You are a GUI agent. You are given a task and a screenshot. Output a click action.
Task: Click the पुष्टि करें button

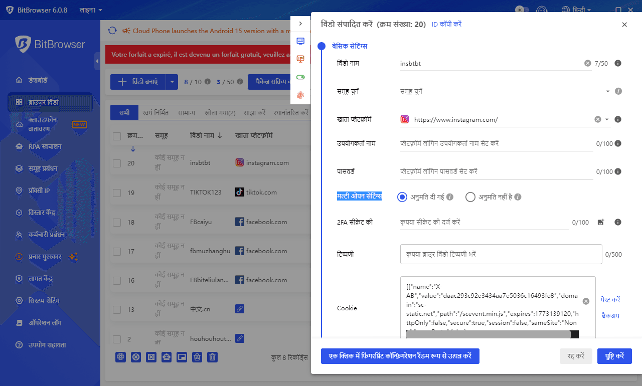point(614,356)
